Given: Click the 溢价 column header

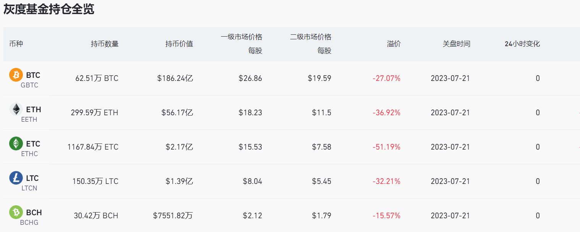Looking at the screenshot, I should [x=394, y=44].
